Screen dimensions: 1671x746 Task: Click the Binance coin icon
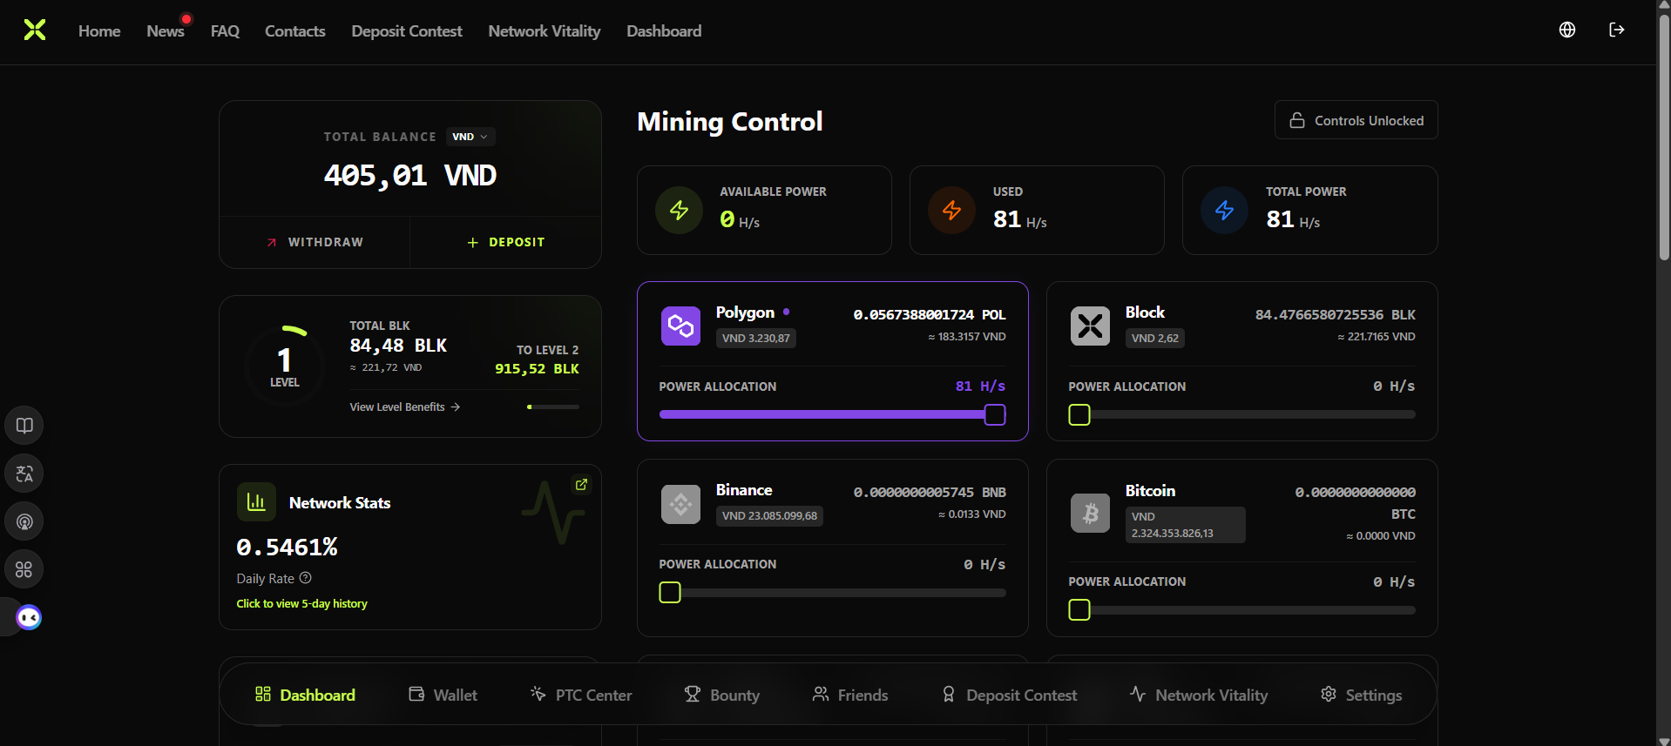tap(680, 504)
